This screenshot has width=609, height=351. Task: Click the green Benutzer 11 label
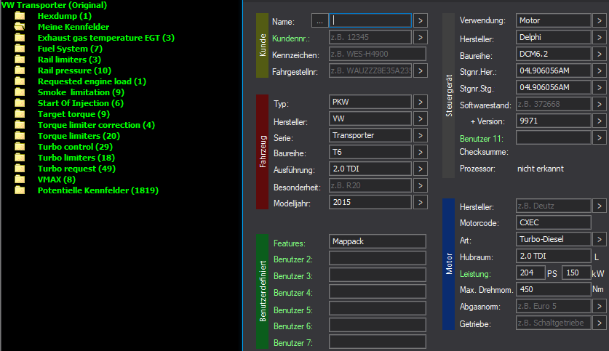[x=481, y=139]
